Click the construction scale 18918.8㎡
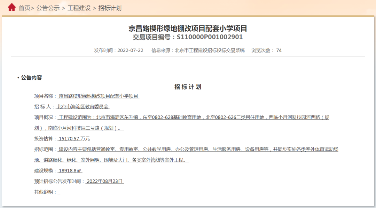This screenshot has height=208, width=376. tap(70, 171)
